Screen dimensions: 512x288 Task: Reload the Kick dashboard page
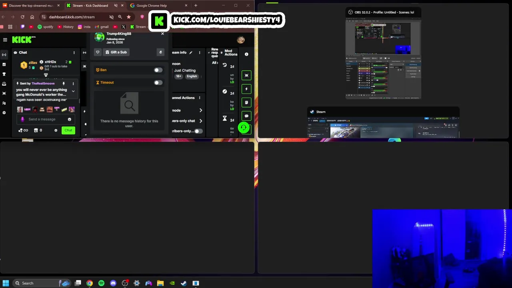click(22, 17)
